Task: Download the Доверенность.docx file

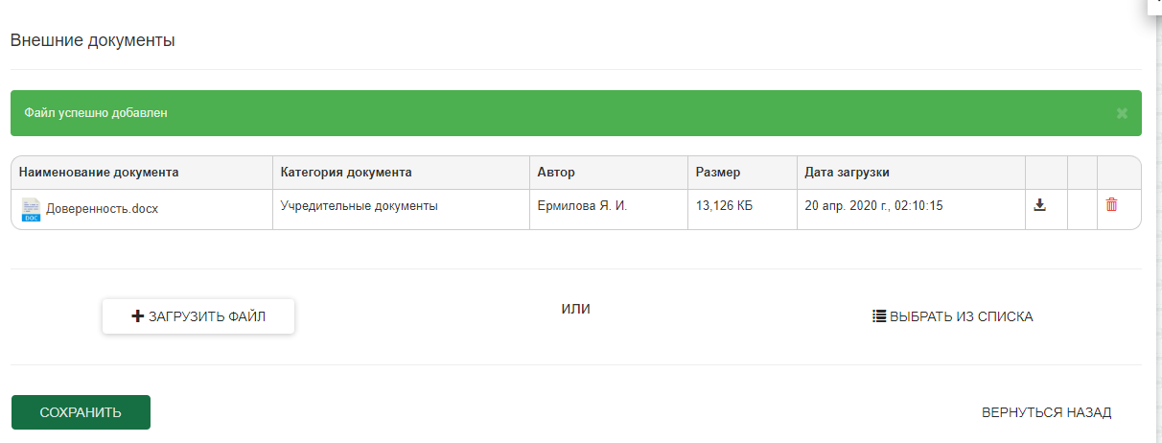Action: click(x=1039, y=205)
